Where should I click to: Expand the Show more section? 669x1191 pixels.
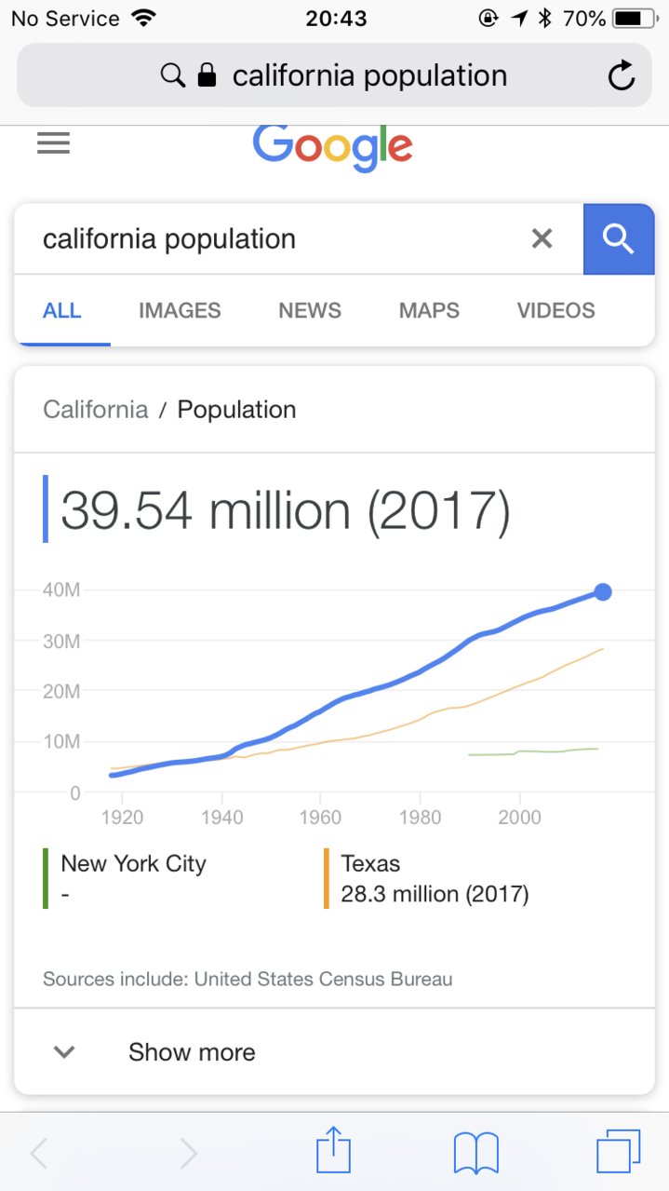click(334, 1051)
